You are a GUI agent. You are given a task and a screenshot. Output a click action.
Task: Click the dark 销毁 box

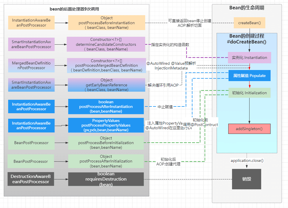(247, 179)
